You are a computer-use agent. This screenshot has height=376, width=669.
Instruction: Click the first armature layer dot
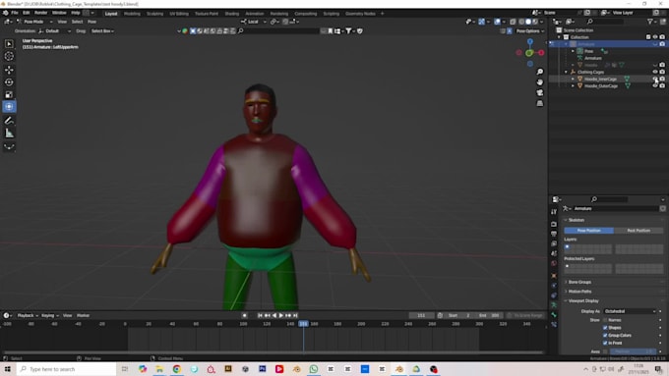click(x=567, y=247)
